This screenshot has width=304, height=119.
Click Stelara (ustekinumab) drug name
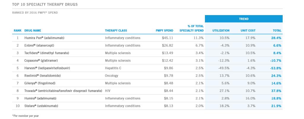[x=41, y=106]
